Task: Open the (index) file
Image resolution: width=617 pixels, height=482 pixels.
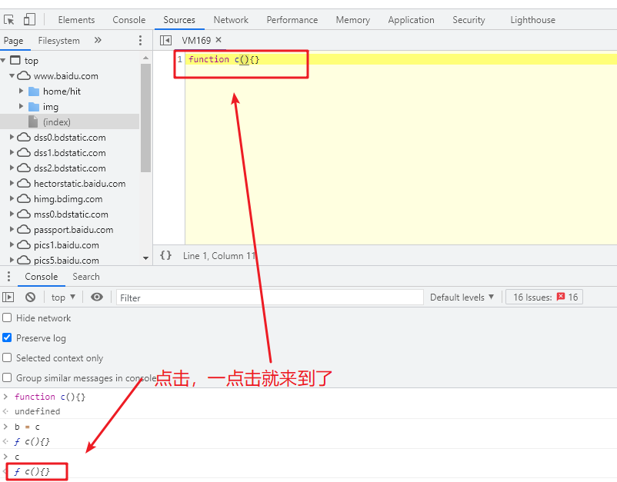Action: [x=57, y=122]
